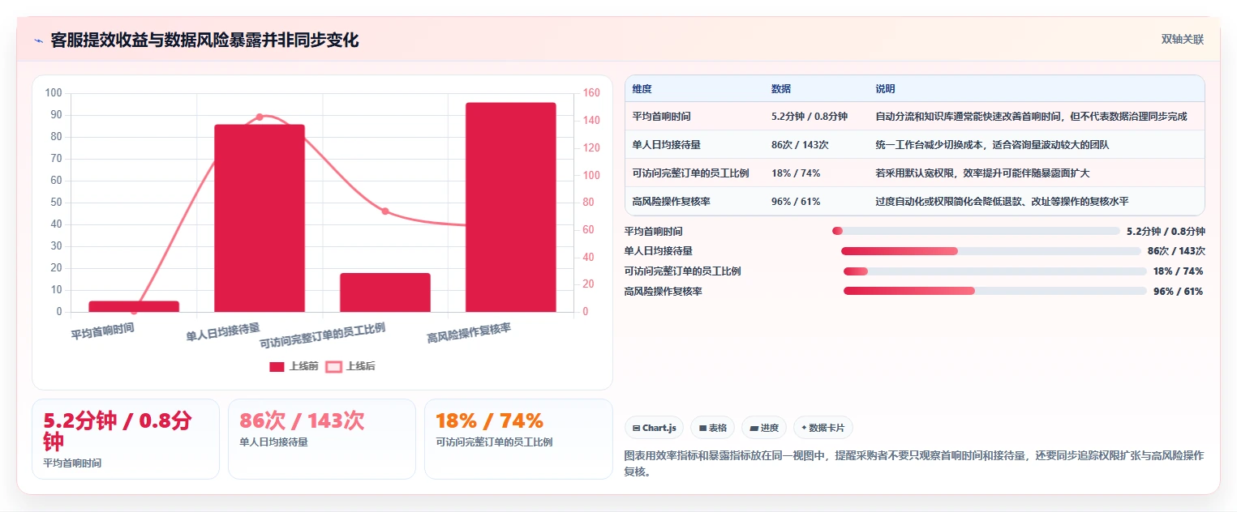Click the title 客服提效收益与数据风险暴露并非同步变化
1237x512 pixels.
[204, 40]
